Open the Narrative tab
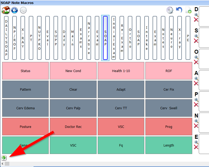 [89, 38]
